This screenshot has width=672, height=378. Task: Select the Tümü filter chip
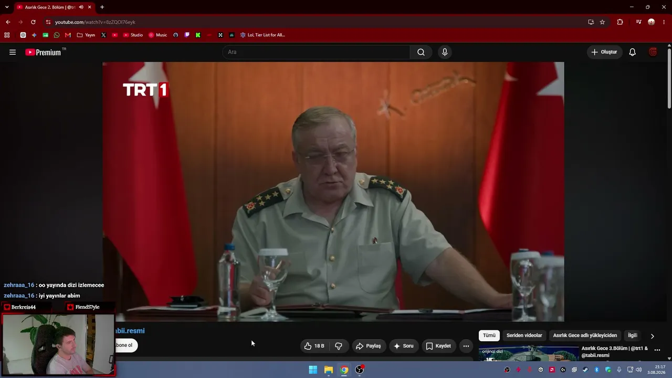click(489, 335)
